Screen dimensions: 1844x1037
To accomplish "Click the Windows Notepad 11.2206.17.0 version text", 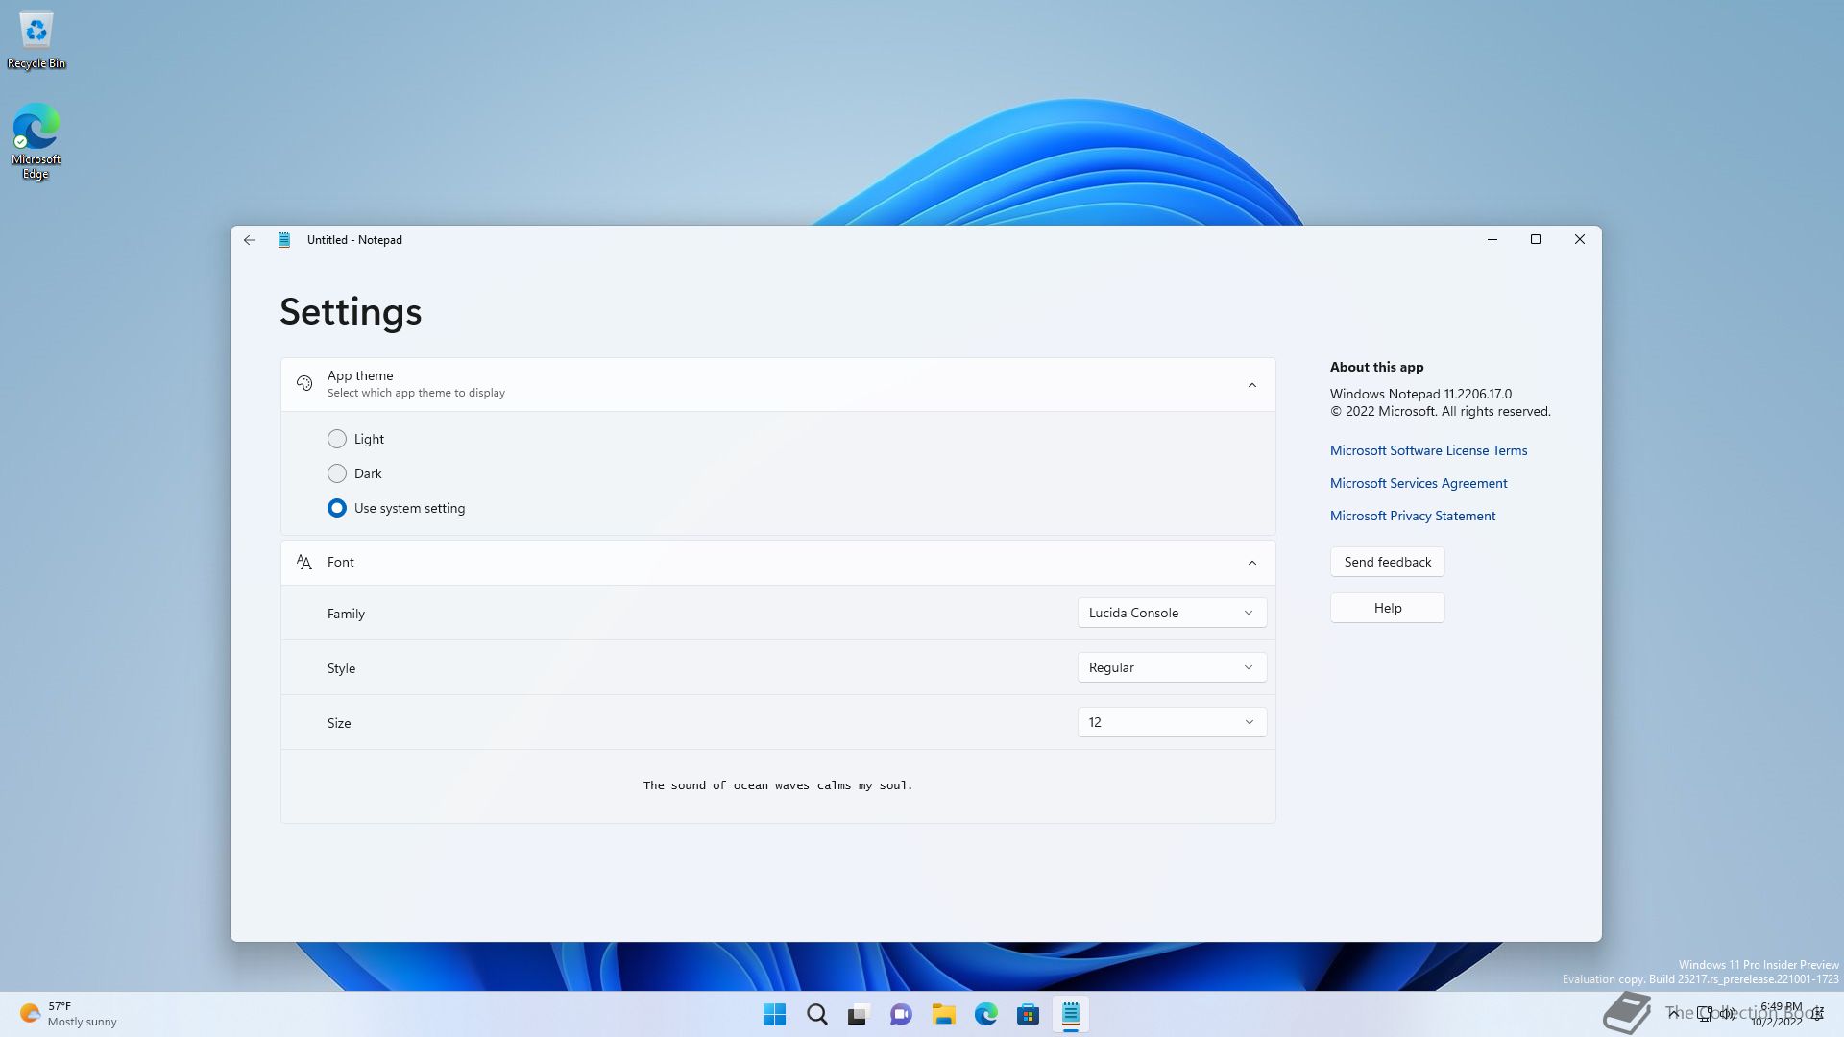I will pos(1420,394).
